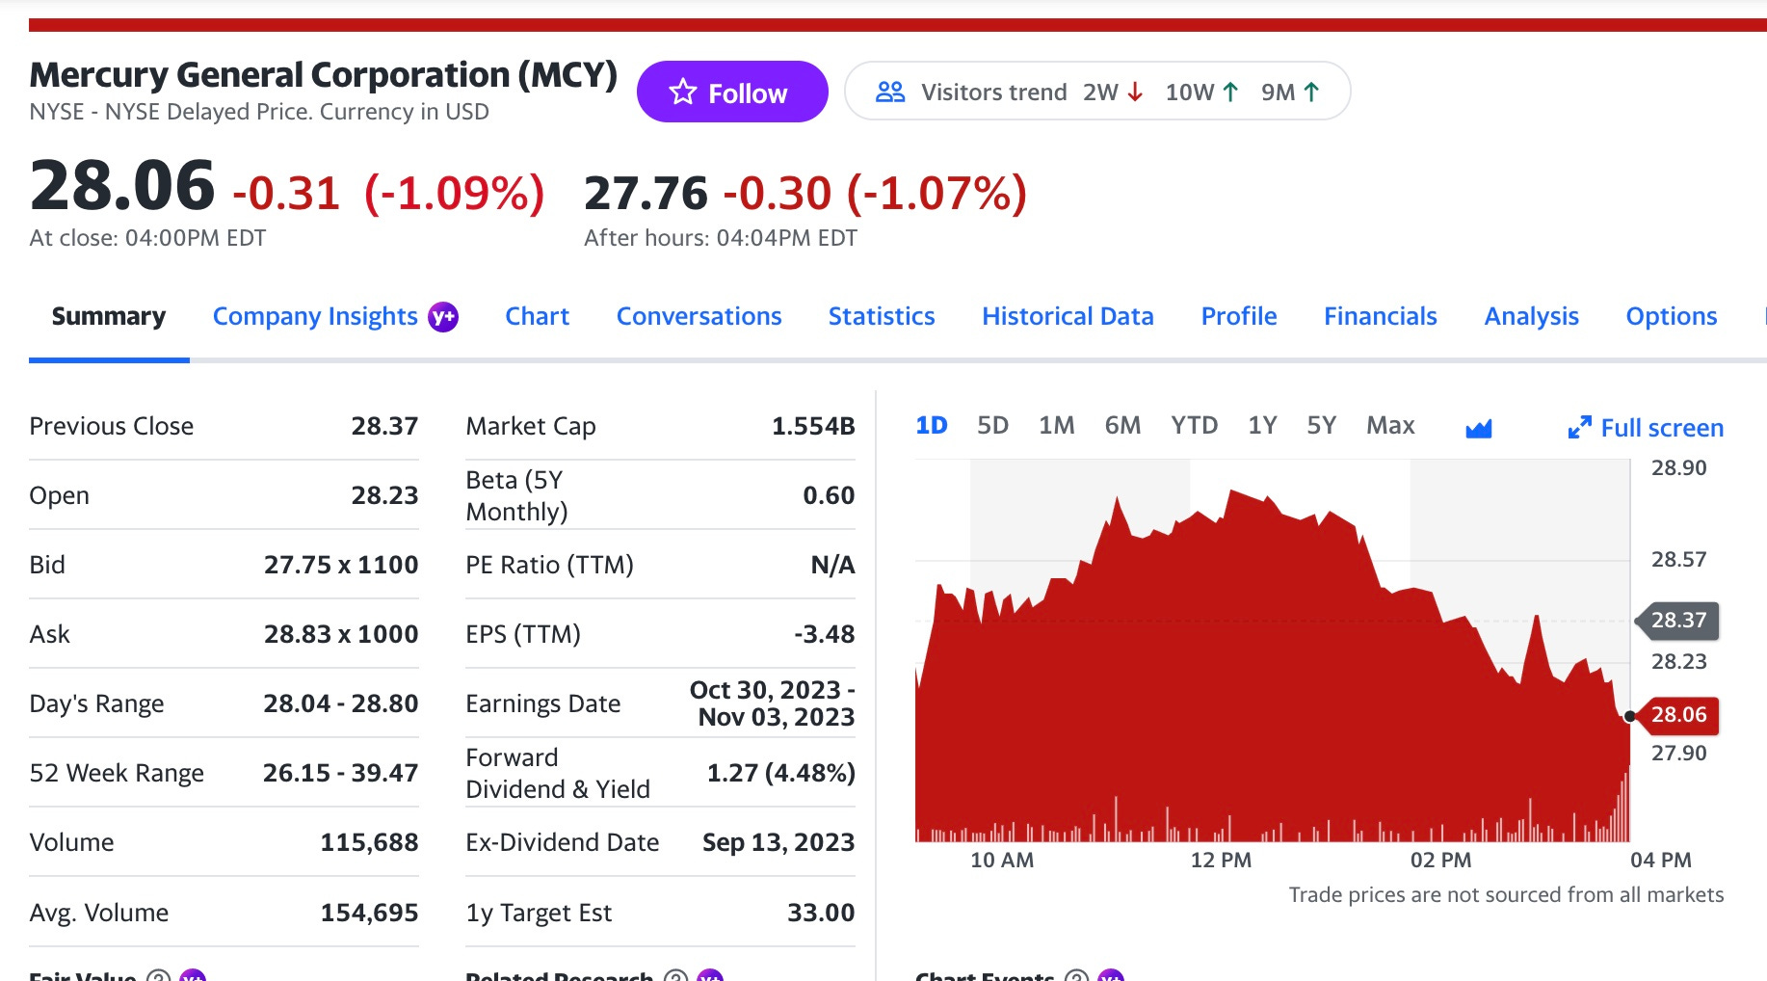Click the 1y Target Est value 33.00
The height and width of the screenshot is (981, 1767).
(821, 913)
